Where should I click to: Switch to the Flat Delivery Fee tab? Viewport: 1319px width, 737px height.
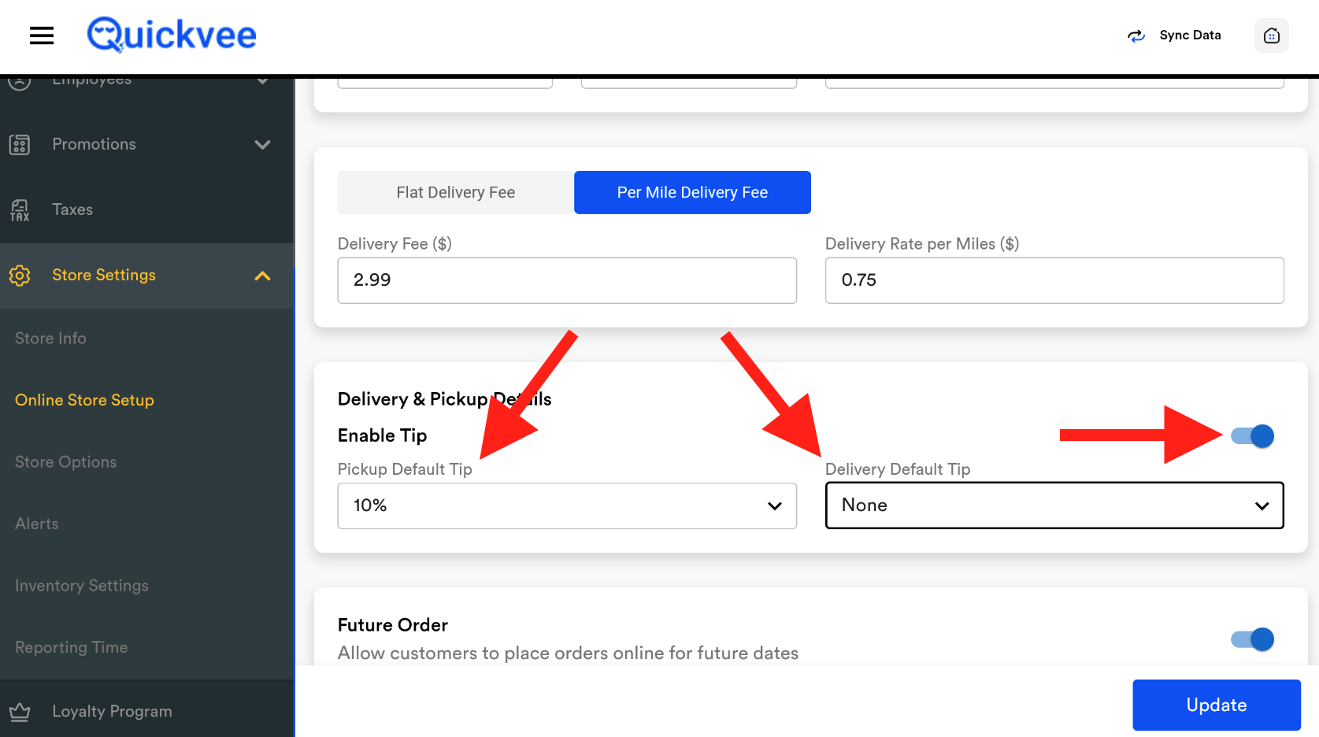point(455,193)
